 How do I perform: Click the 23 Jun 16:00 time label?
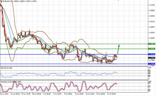point(26,94)
